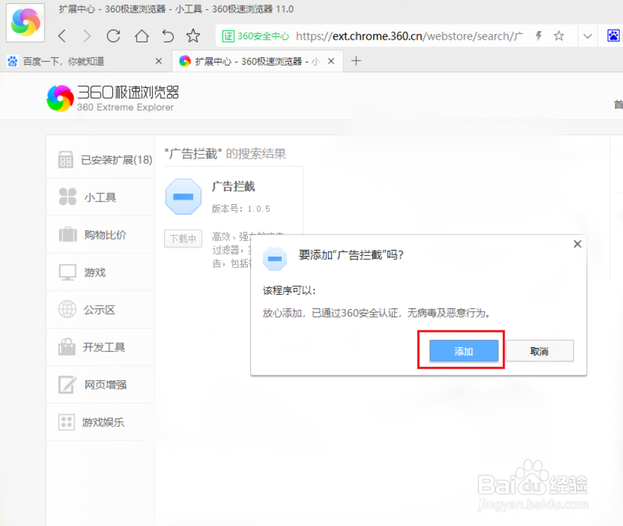Click the 360极速浏览器 page logo
Viewport: 623px width, 526px height.
[113, 97]
